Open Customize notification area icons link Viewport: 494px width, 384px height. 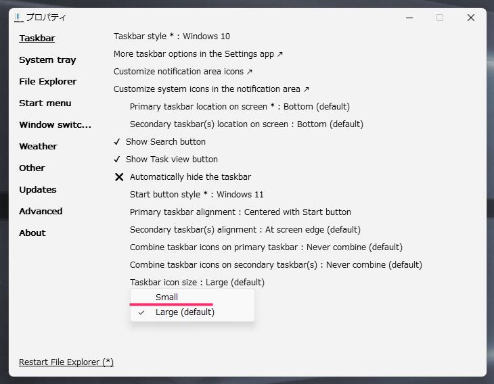pos(183,72)
